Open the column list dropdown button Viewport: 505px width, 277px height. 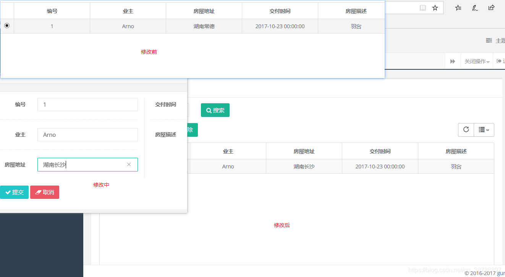[x=484, y=130]
